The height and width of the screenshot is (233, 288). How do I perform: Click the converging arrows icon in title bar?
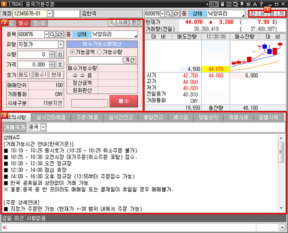pyautogui.click(x=248, y=4)
